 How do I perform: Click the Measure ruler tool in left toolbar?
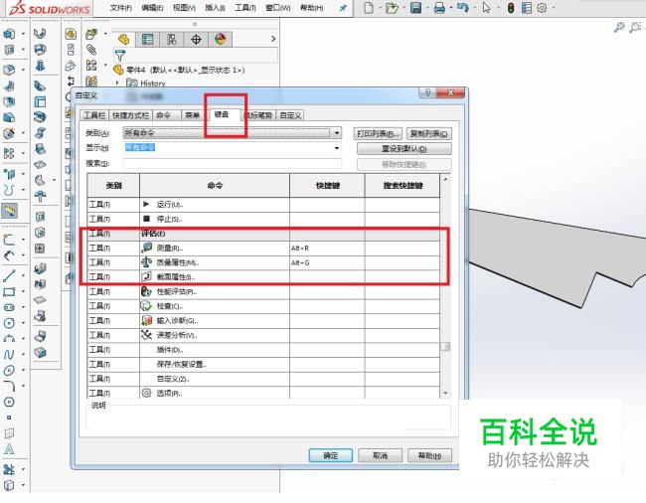point(10,211)
